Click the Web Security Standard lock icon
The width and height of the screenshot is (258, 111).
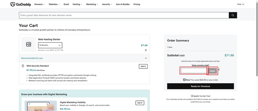click(x=23, y=66)
